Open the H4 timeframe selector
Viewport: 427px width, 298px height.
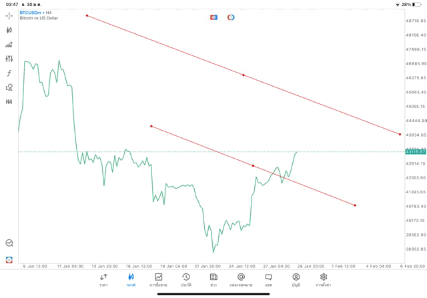click(x=9, y=102)
